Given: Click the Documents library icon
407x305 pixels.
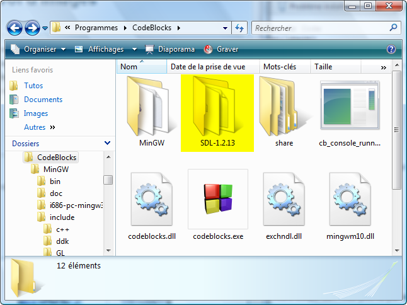Looking at the screenshot, I should (x=14, y=100).
